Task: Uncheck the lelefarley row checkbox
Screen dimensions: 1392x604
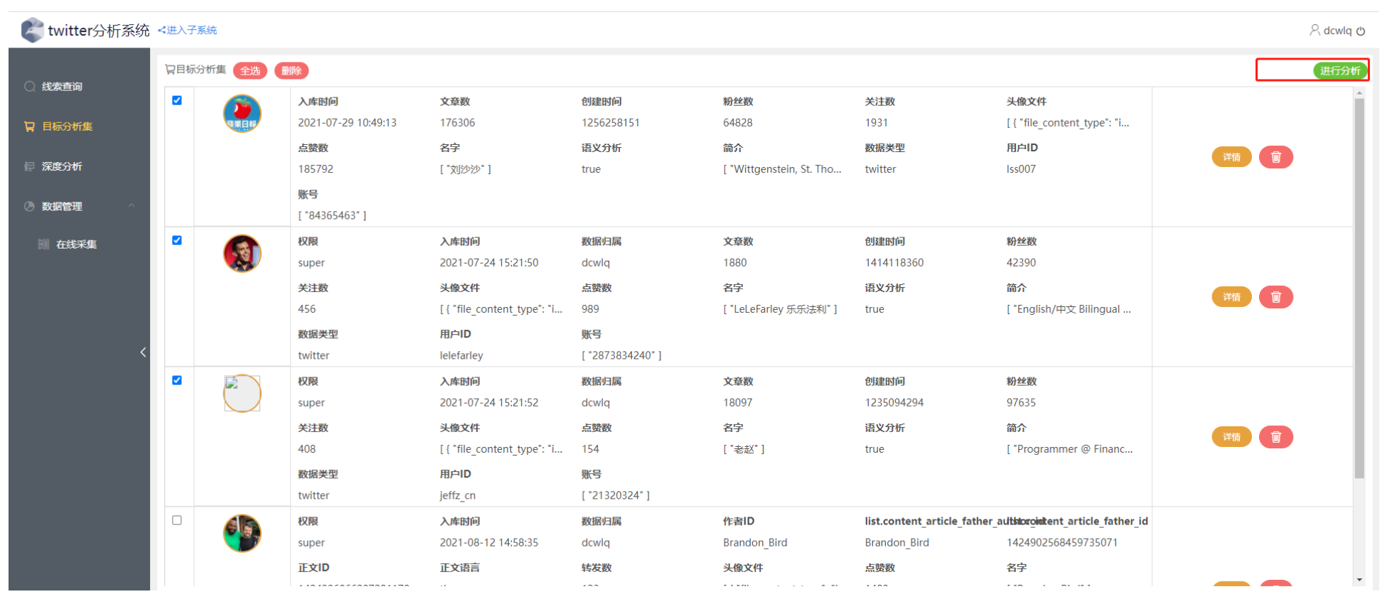Action: coord(177,240)
